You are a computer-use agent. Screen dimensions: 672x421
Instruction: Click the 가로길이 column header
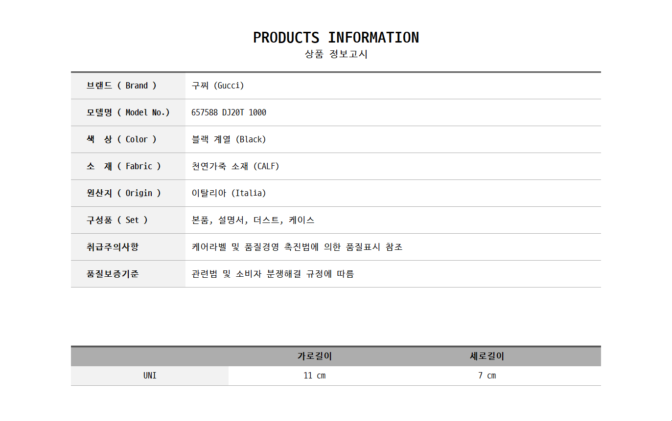tap(315, 356)
